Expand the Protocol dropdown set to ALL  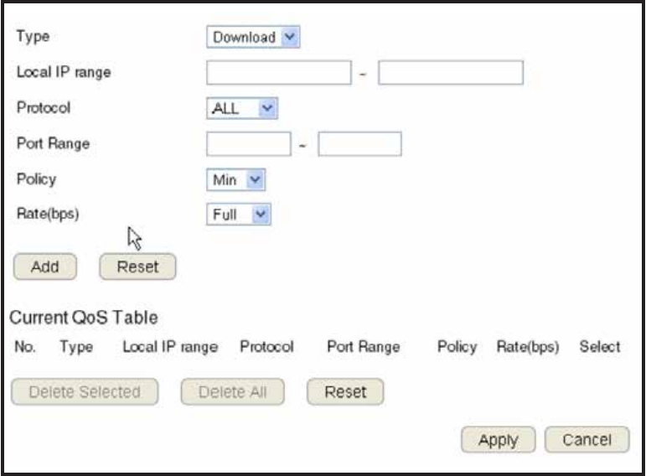[242, 107]
